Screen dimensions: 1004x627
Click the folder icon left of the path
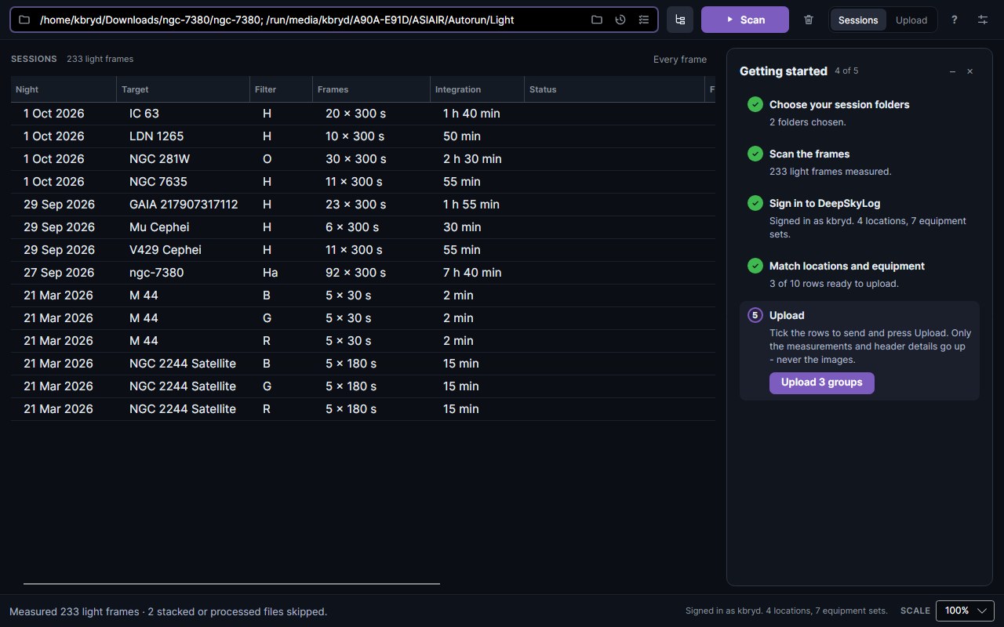[24, 20]
